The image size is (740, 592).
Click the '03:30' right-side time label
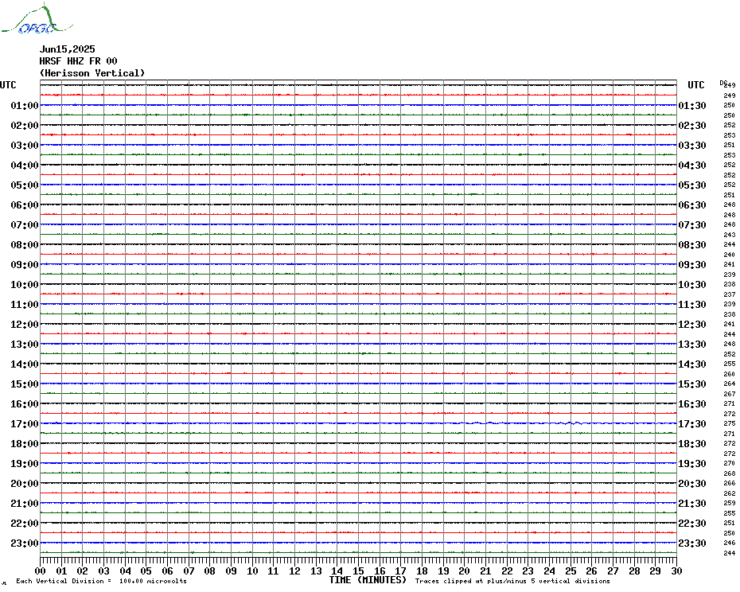click(x=692, y=145)
